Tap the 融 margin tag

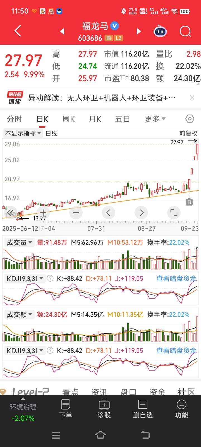click(108, 38)
